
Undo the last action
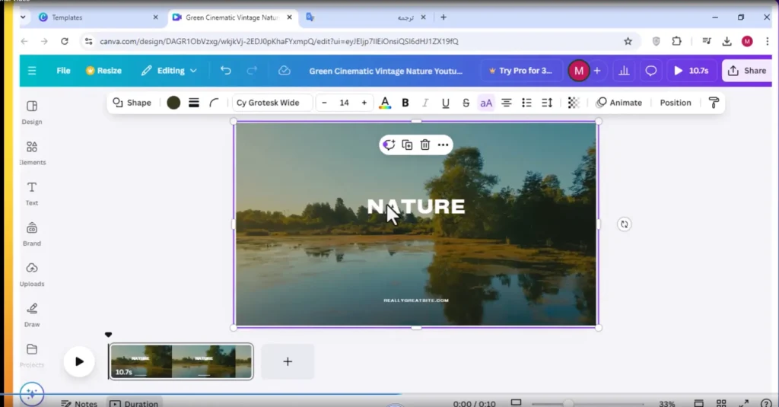point(225,71)
